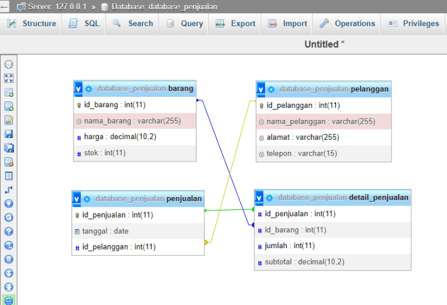This screenshot has width=447, height=305.
Task: Open gear options of pelanggan table
Action: tap(271, 89)
